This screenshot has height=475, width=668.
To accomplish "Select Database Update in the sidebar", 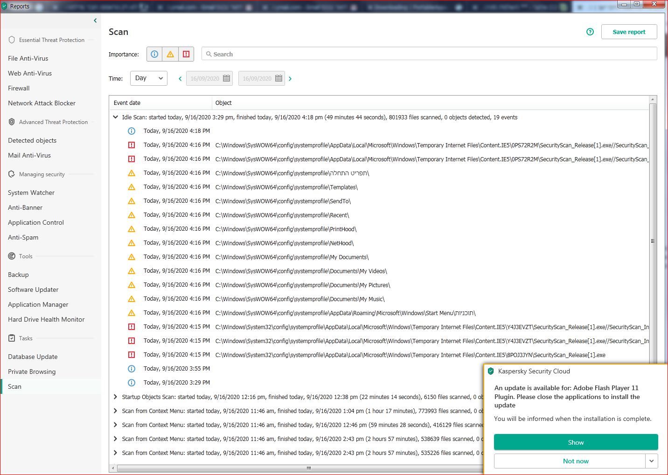I will pos(33,357).
